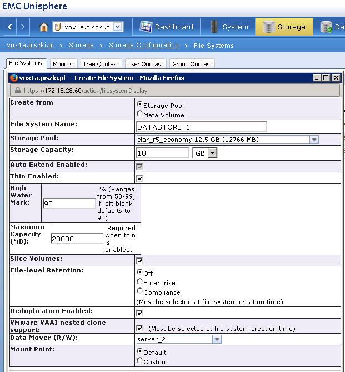Screen dimensions: 345x372
Task: Click the padlock icon in the address bar
Action: point(18,90)
